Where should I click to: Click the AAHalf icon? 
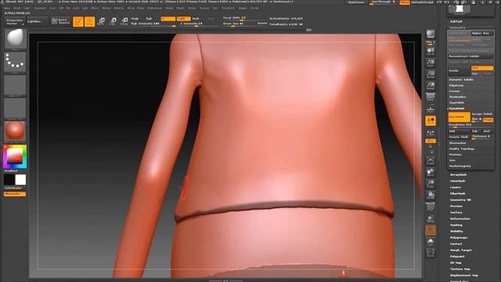[431, 85]
